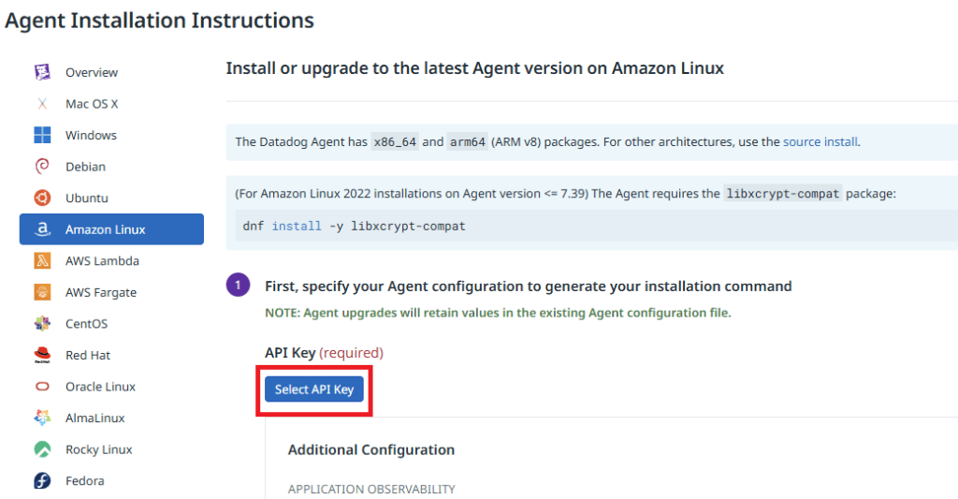This screenshot has height=499, width=958.
Task: Click the Fedora logo icon
Action: point(42,480)
